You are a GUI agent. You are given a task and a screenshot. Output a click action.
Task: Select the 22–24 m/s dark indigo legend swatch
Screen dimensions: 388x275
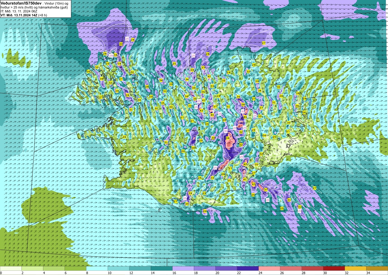pyautogui.click(x=248, y=268)
